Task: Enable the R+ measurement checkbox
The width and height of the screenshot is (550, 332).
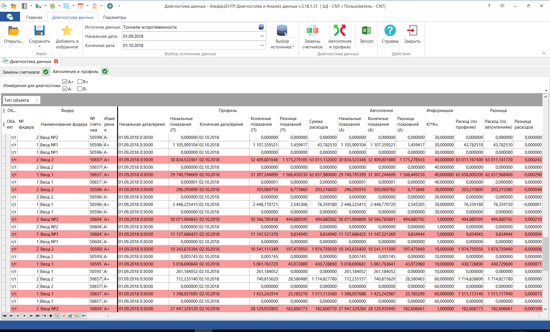Action: tap(80, 82)
